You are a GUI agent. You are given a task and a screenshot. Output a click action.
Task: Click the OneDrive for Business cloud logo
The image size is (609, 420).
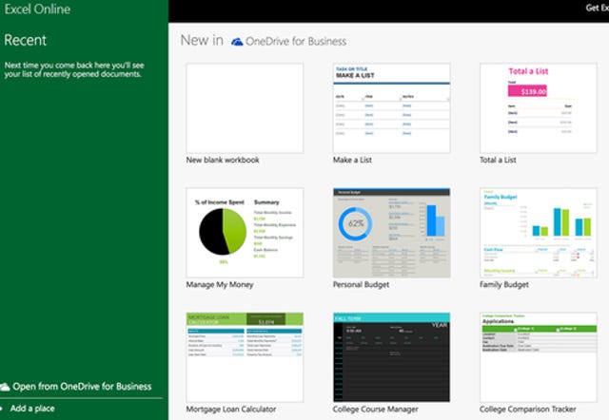pyautogui.click(x=237, y=42)
